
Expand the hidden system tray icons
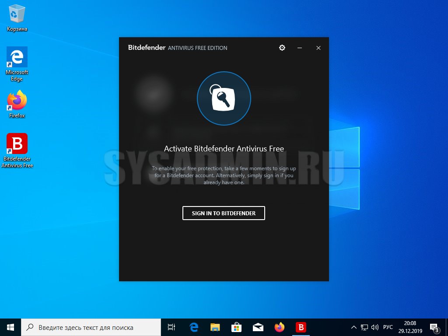point(354,327)
